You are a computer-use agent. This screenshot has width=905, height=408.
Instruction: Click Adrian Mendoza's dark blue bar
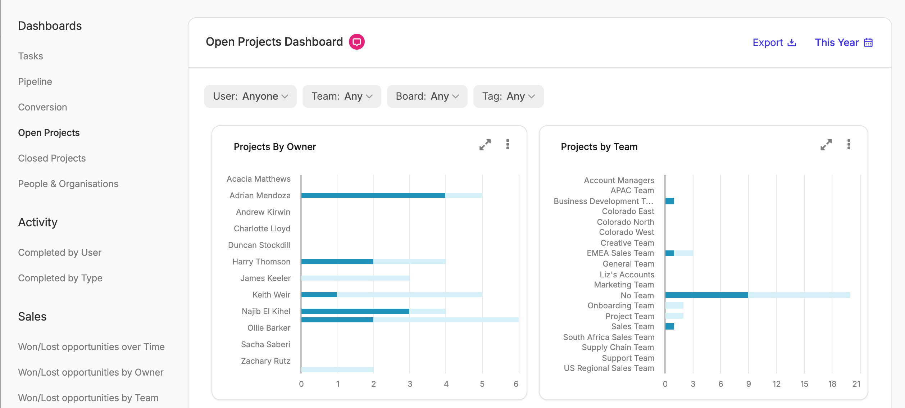click(x=373, y=195)
